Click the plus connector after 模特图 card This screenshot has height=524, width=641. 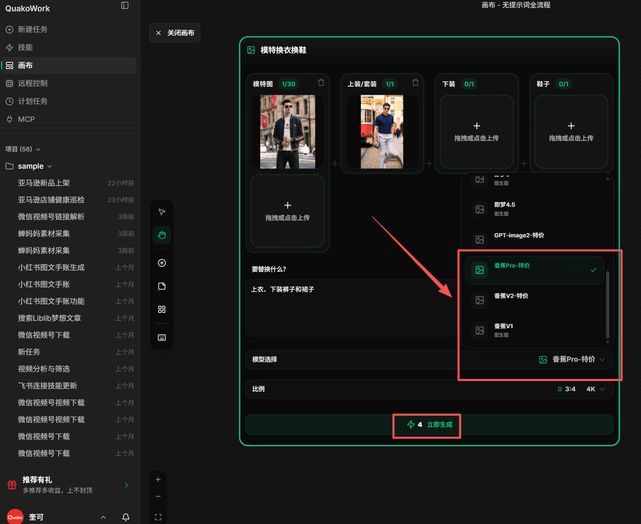point(335,163)
